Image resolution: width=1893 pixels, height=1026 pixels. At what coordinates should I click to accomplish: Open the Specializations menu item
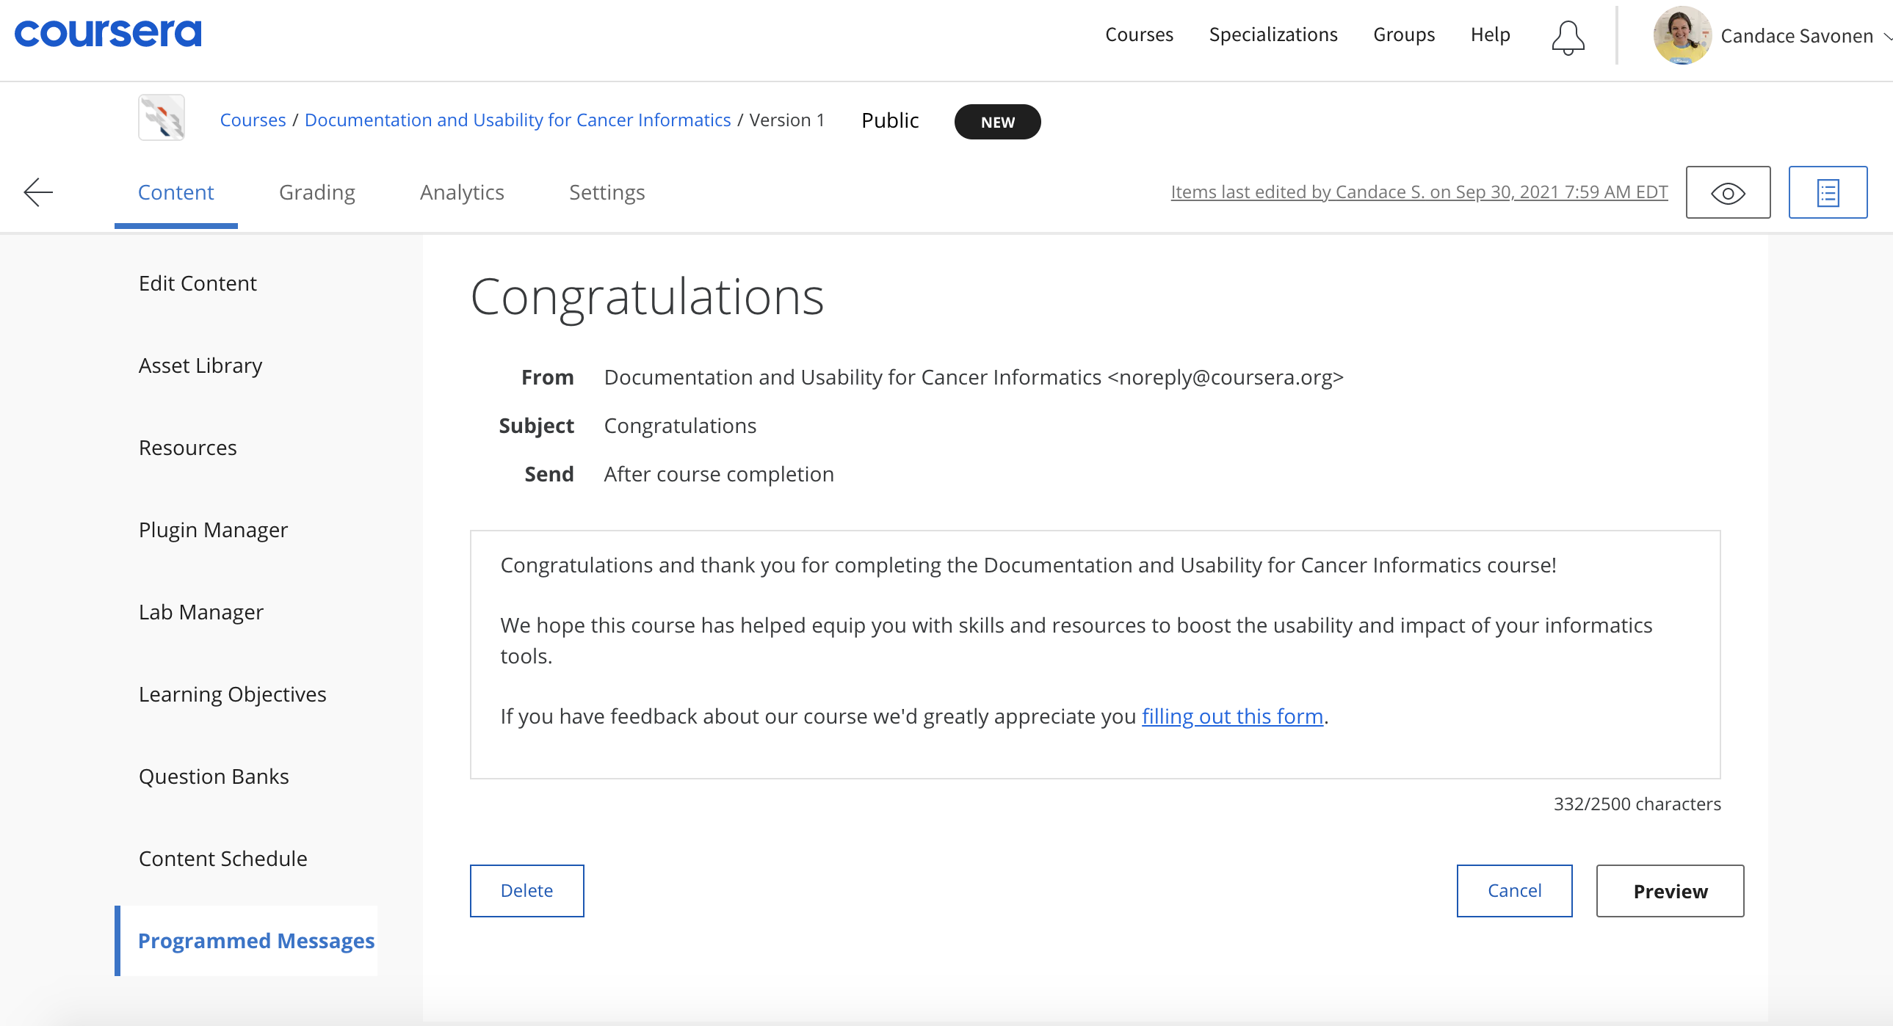pos(1273,34)
